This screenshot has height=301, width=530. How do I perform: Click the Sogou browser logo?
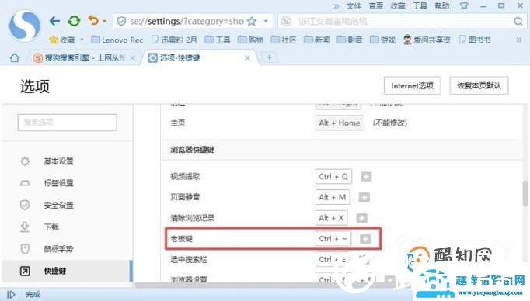point(24,26)
